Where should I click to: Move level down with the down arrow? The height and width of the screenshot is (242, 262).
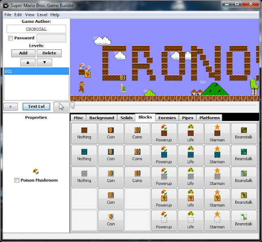(x=45, y=62)
